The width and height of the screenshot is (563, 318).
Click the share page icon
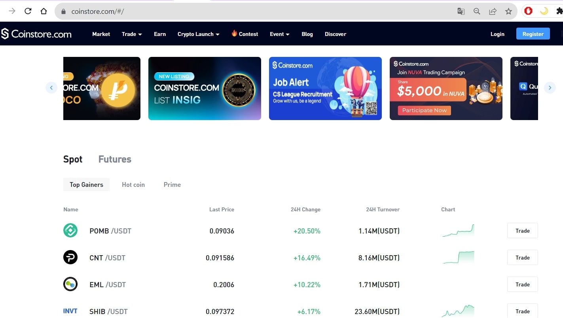click(x=493, y=11)
